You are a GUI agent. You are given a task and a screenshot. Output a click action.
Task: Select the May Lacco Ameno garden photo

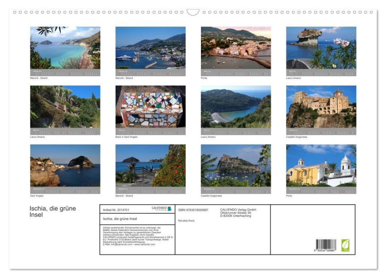click(x=65, y=106)
